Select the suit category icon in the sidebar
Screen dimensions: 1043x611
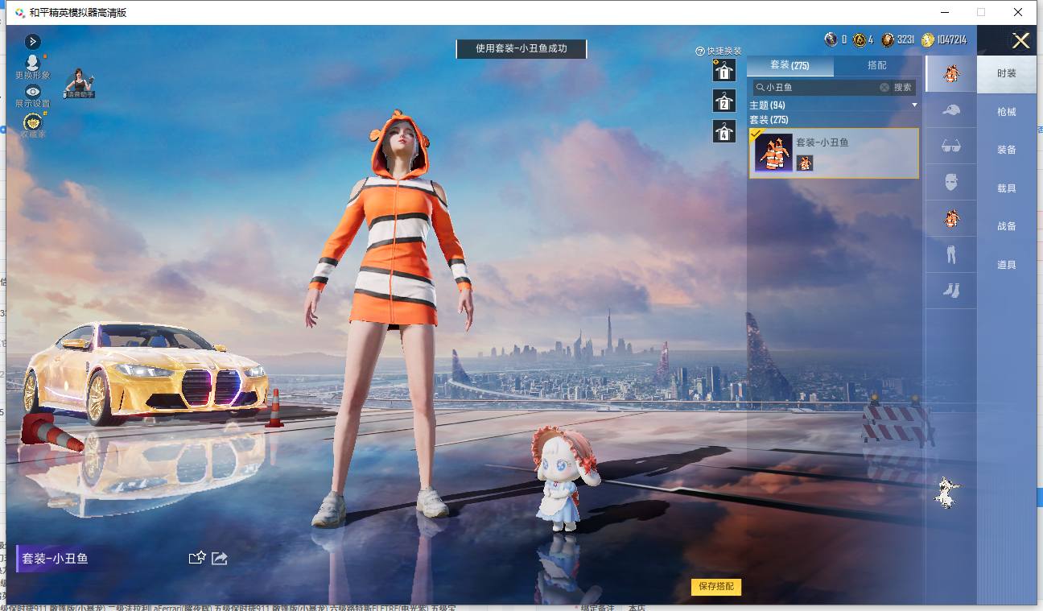coord(951,74)
